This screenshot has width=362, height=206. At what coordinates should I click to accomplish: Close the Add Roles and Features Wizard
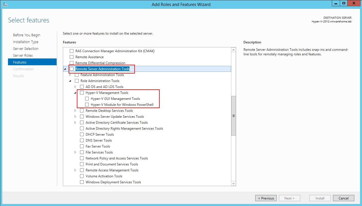[x=354, y=3]
